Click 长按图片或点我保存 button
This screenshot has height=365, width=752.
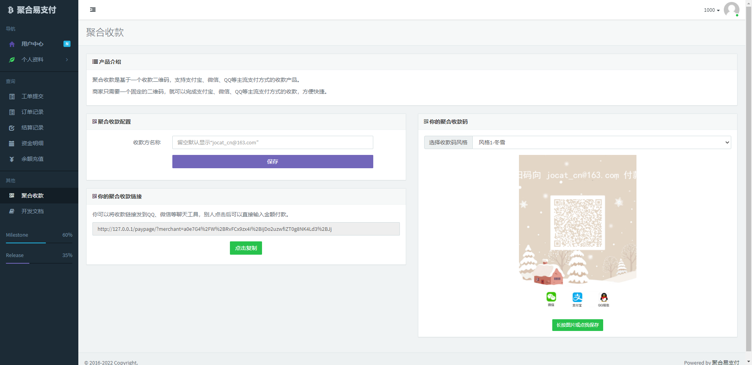[578, 325]
